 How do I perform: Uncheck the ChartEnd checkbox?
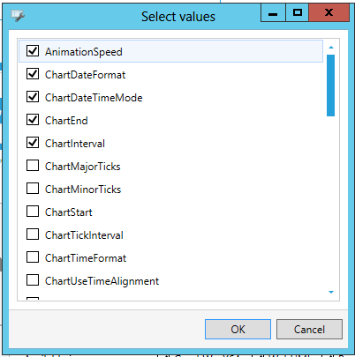(33, 119)
